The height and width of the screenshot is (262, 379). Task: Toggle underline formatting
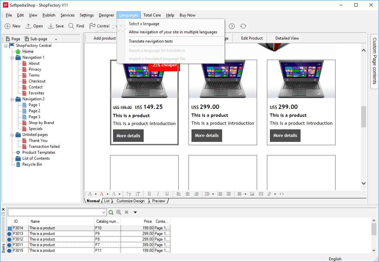[x=167, y=194]
